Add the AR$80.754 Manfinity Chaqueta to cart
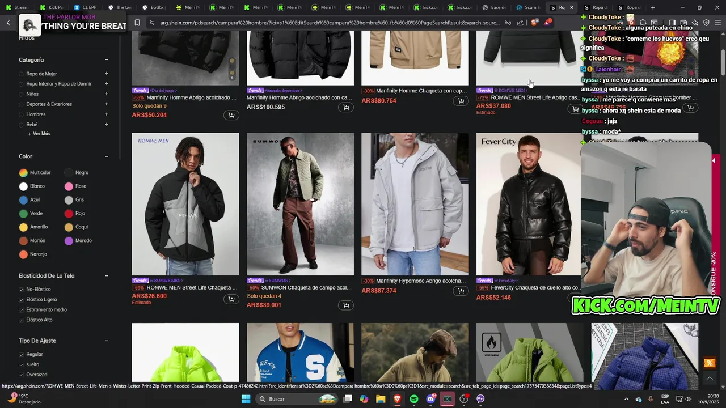Screen dimensions: 726x408 (461, 101)
